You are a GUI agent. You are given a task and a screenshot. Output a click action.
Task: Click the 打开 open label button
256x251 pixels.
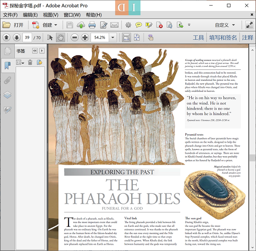(19, 25)
